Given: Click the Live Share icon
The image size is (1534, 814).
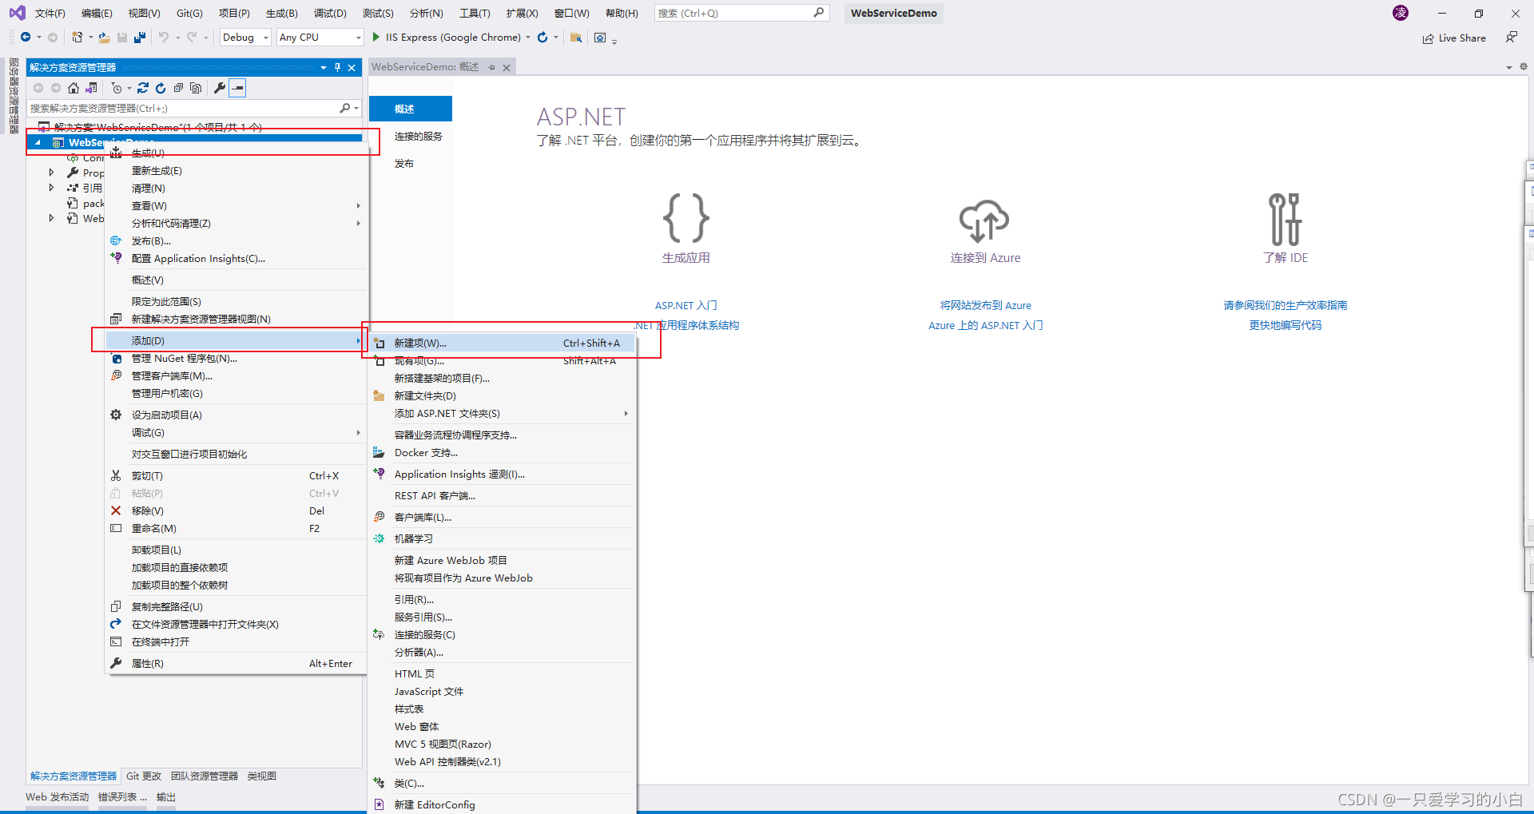Looking at the screenshot, I should point(1428,38).
